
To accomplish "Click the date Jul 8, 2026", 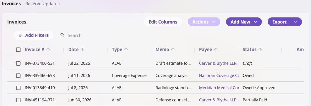I will (x=78, y=88).
